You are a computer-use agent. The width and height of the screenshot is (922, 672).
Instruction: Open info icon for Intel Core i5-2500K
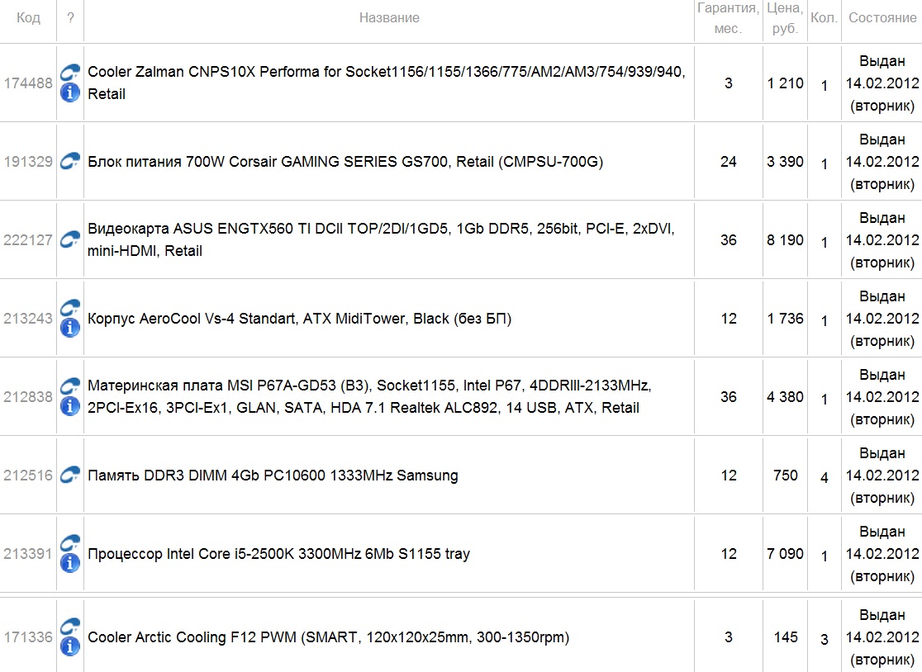point(70,563)
